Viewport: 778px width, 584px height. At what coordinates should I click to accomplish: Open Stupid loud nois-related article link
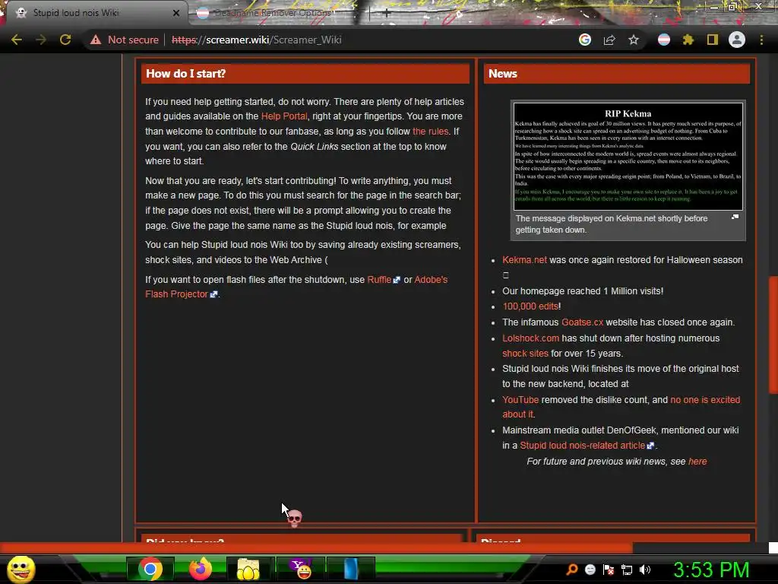tap(587, 446)
